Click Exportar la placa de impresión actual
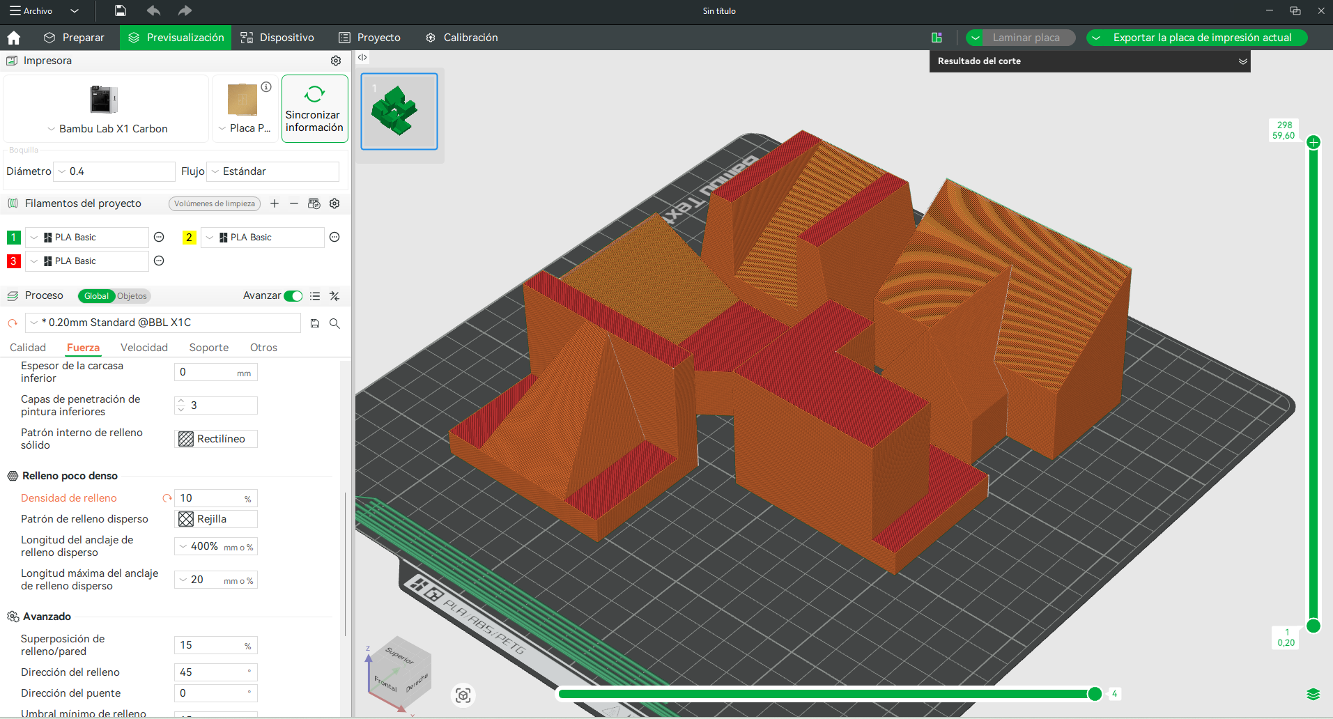The image size is (1333, 719). point(1202,38)
